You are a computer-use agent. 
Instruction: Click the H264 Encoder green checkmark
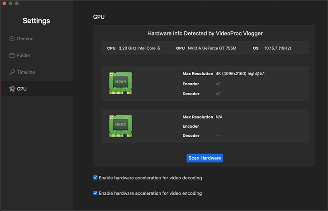(218, 84)
